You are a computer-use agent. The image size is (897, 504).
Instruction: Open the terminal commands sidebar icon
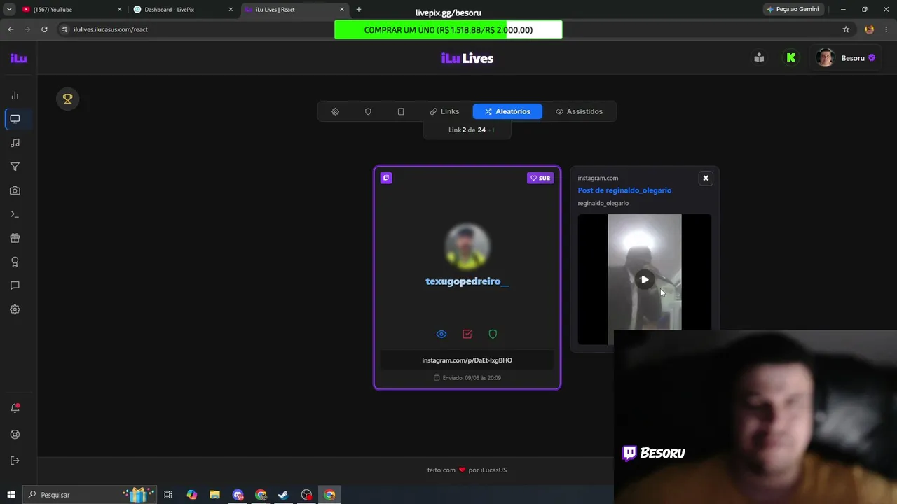[x=15, y=214]
